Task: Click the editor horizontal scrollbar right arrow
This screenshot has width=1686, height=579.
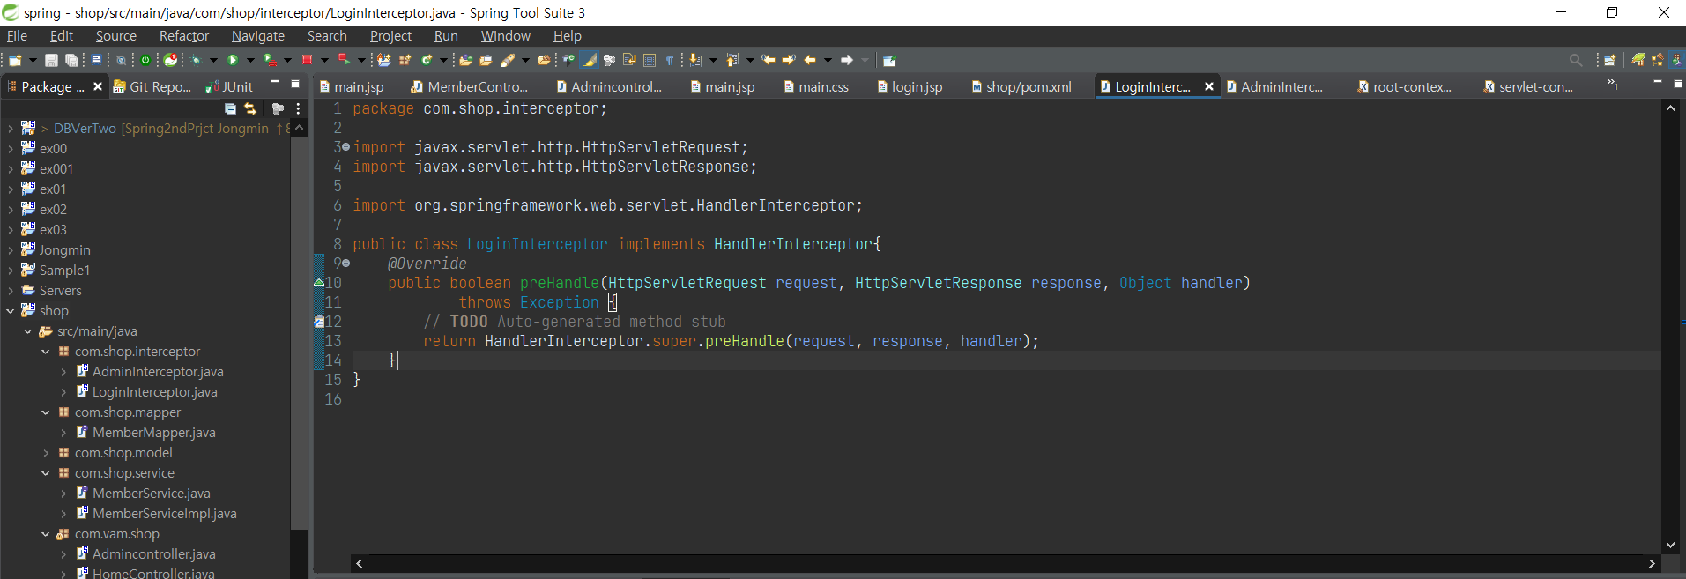Action: (x=1652, y=563)
